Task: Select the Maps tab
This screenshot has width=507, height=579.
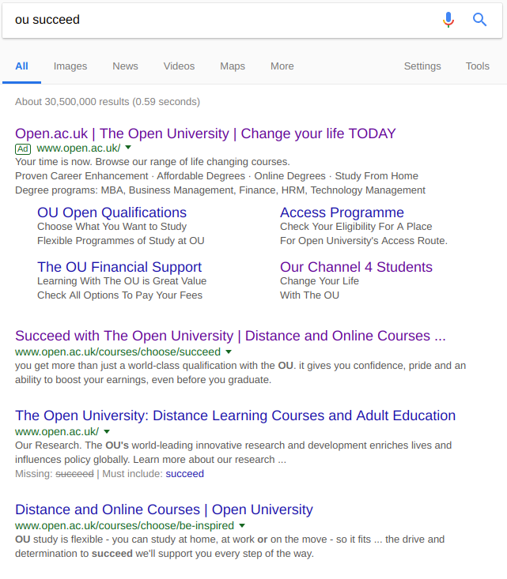Action: point(233,66)
